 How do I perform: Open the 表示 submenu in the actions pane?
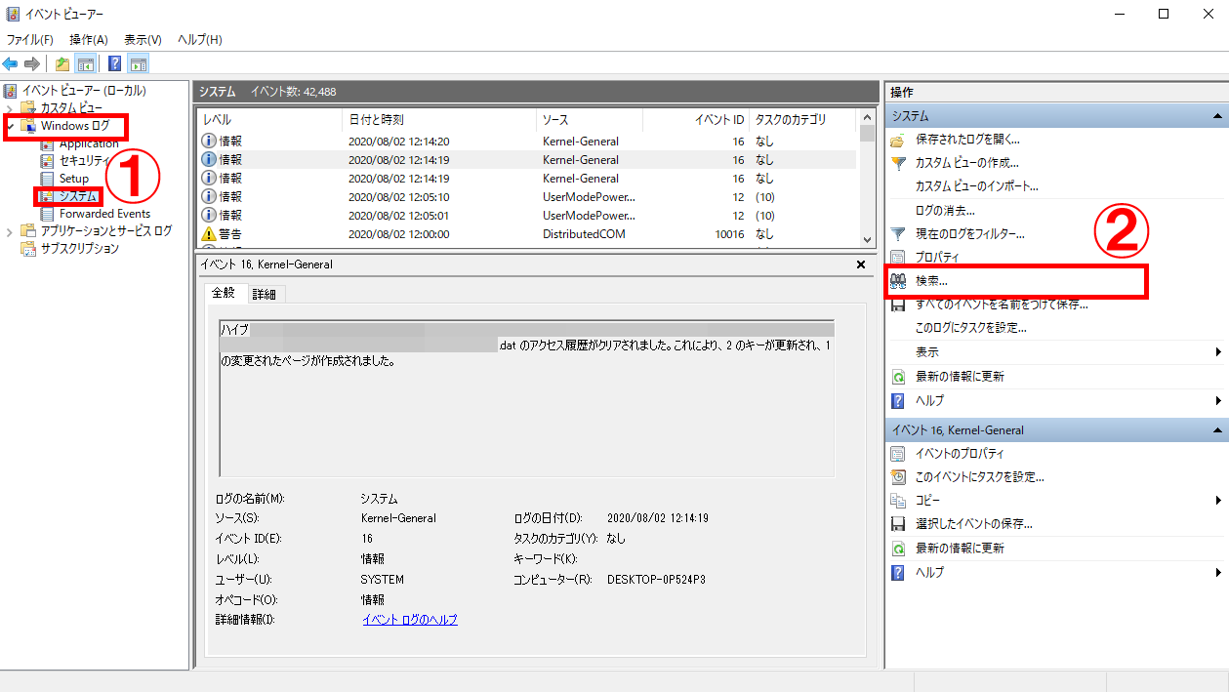1056,352
